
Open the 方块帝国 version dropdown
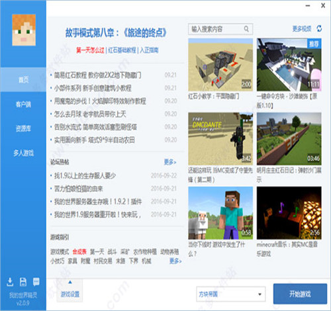tap(231, 294)
